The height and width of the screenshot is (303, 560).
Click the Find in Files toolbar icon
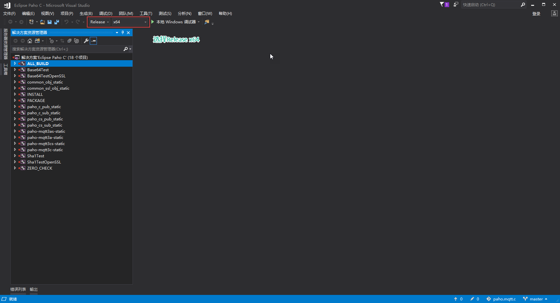[207, 22]
